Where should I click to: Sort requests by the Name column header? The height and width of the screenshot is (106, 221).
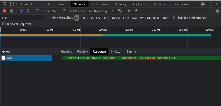26,52
